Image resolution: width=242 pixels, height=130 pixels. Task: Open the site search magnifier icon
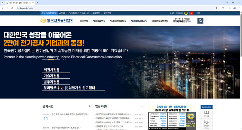[x=200, y=21]
